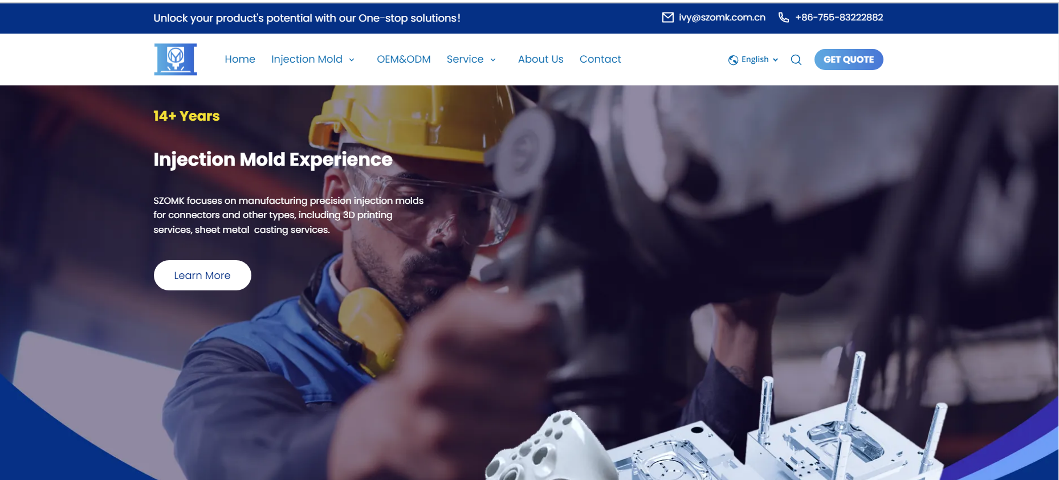Select the Injection Mold menu label

tap(307, 59)
